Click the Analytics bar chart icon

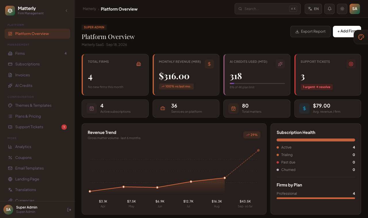click(10, 147)
